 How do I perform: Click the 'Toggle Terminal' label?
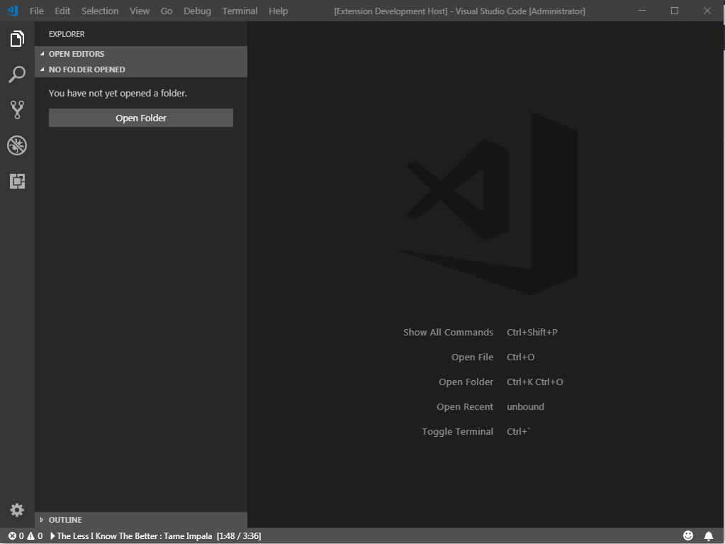(457, 432)
